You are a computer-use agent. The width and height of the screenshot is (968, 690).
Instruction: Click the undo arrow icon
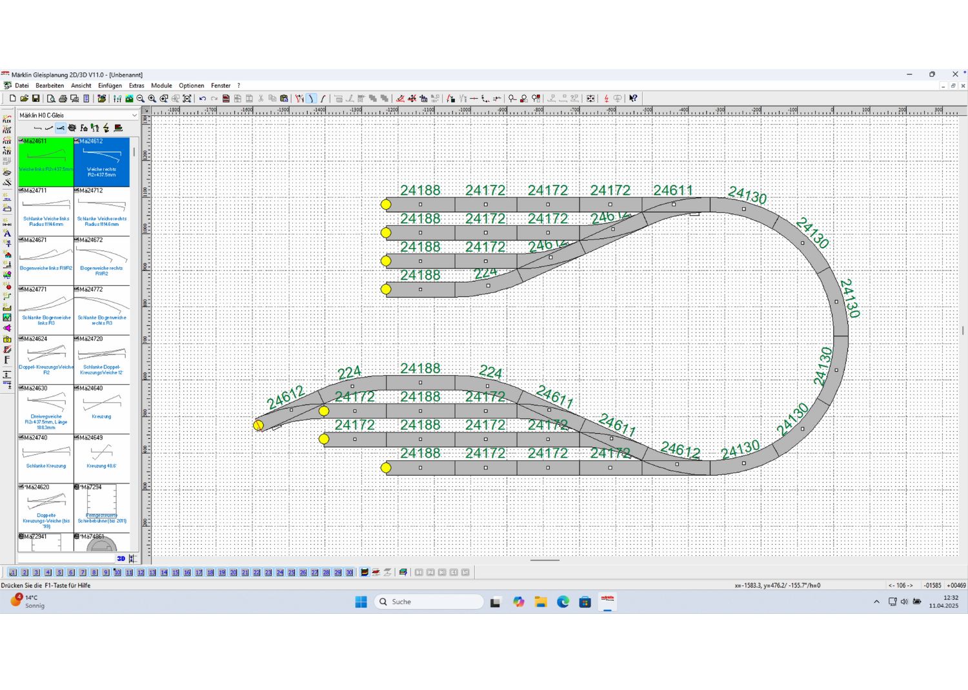coord(203,99)
